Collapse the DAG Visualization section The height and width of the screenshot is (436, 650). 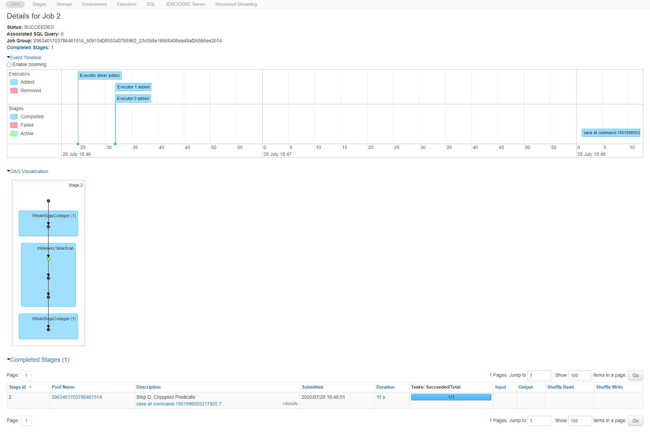pyautogui.click(x=29, y=171)
